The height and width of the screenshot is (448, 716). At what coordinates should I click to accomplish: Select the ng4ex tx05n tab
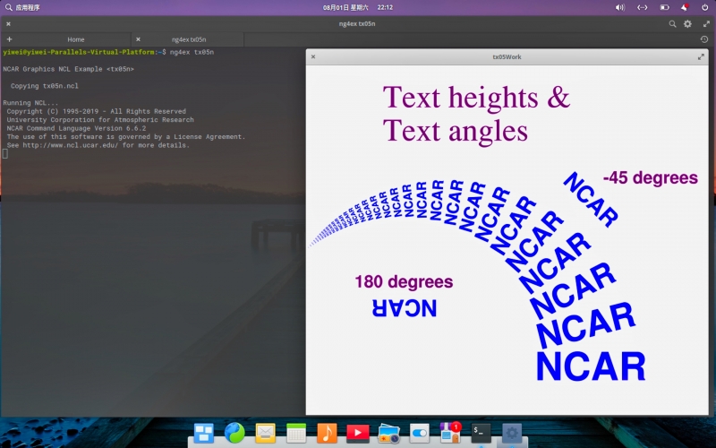pyautogui.click(x=189, y=39)
